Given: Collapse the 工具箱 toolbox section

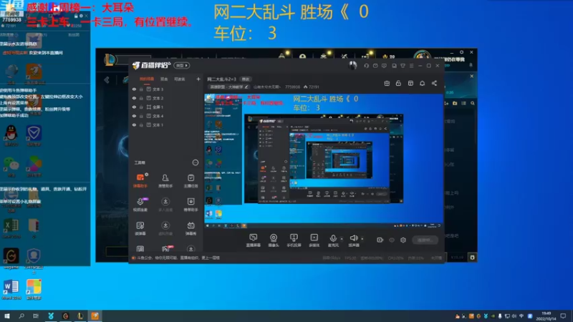Looking at the screenshot, I should pyautogui.click(x=196, y=162).
